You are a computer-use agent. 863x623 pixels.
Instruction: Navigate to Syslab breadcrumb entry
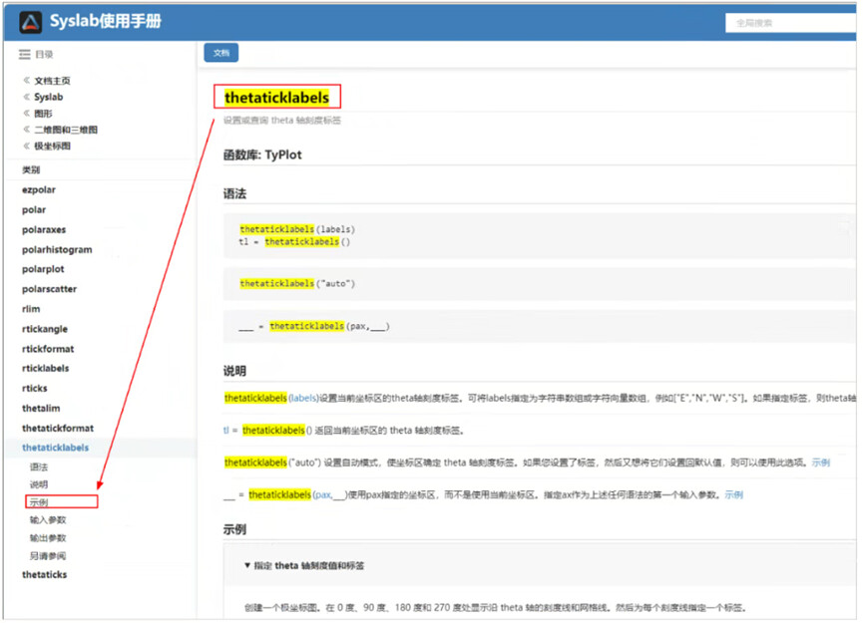point(49,98)
